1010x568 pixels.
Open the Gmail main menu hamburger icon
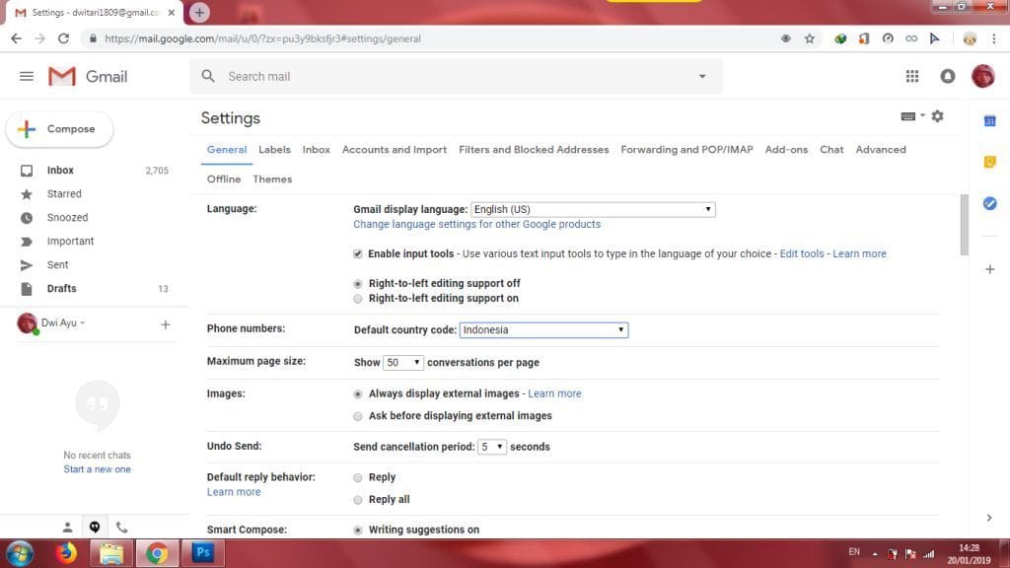click(x=27, y=76)
